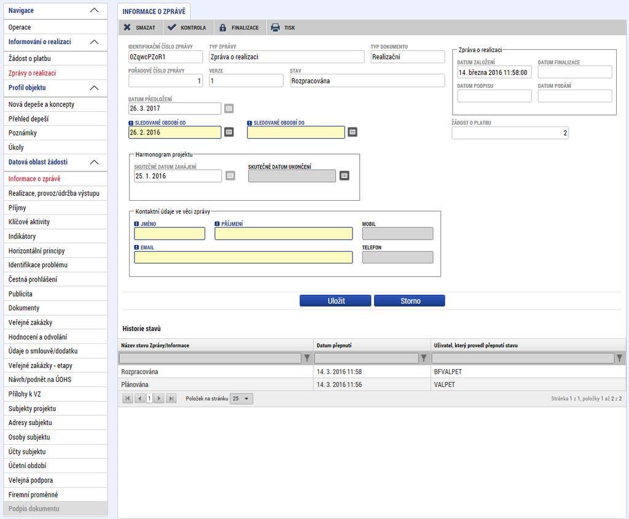Click the Smazat delete X icon
The width and height of the screenshot is (629, 519).
coord(127,27)
